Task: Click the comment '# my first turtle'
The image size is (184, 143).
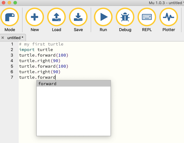Action: 41,44
